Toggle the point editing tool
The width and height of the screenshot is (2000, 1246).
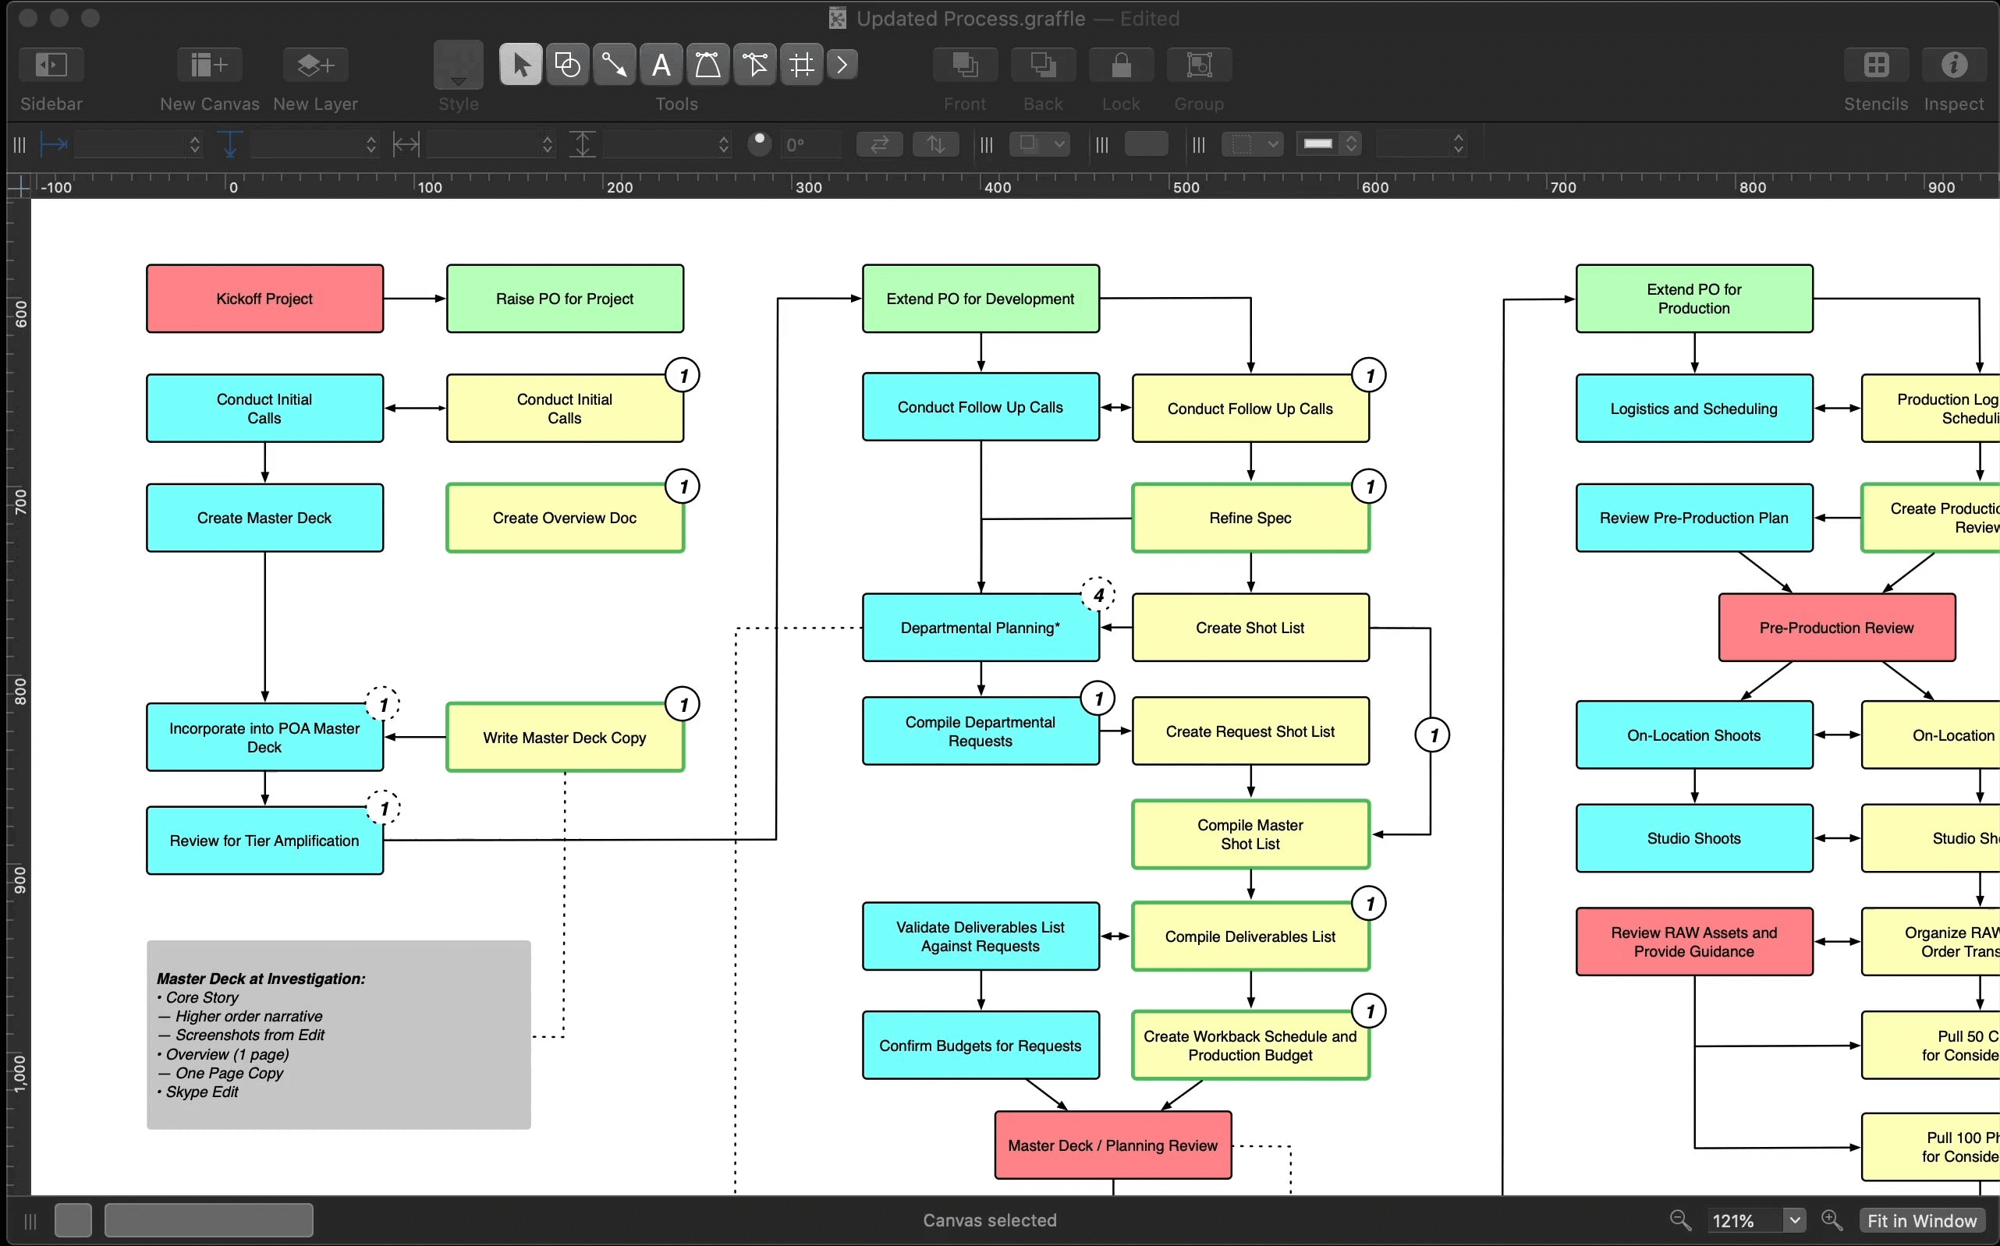(755, 65)
